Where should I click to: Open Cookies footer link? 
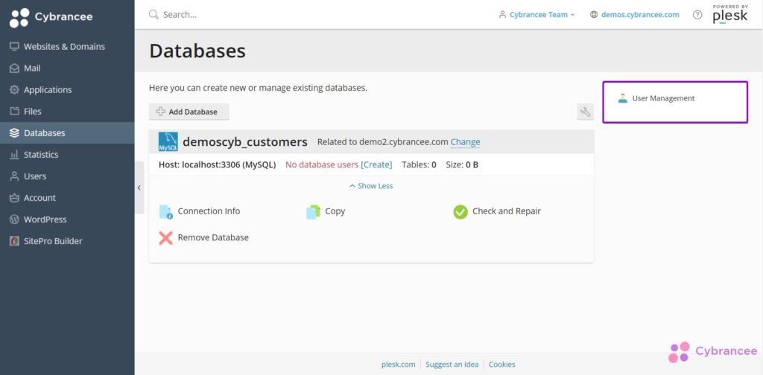coord(501,365)
